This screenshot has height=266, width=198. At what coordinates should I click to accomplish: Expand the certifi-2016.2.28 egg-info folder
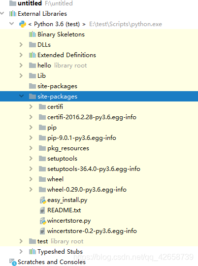[x=31, y=117]
